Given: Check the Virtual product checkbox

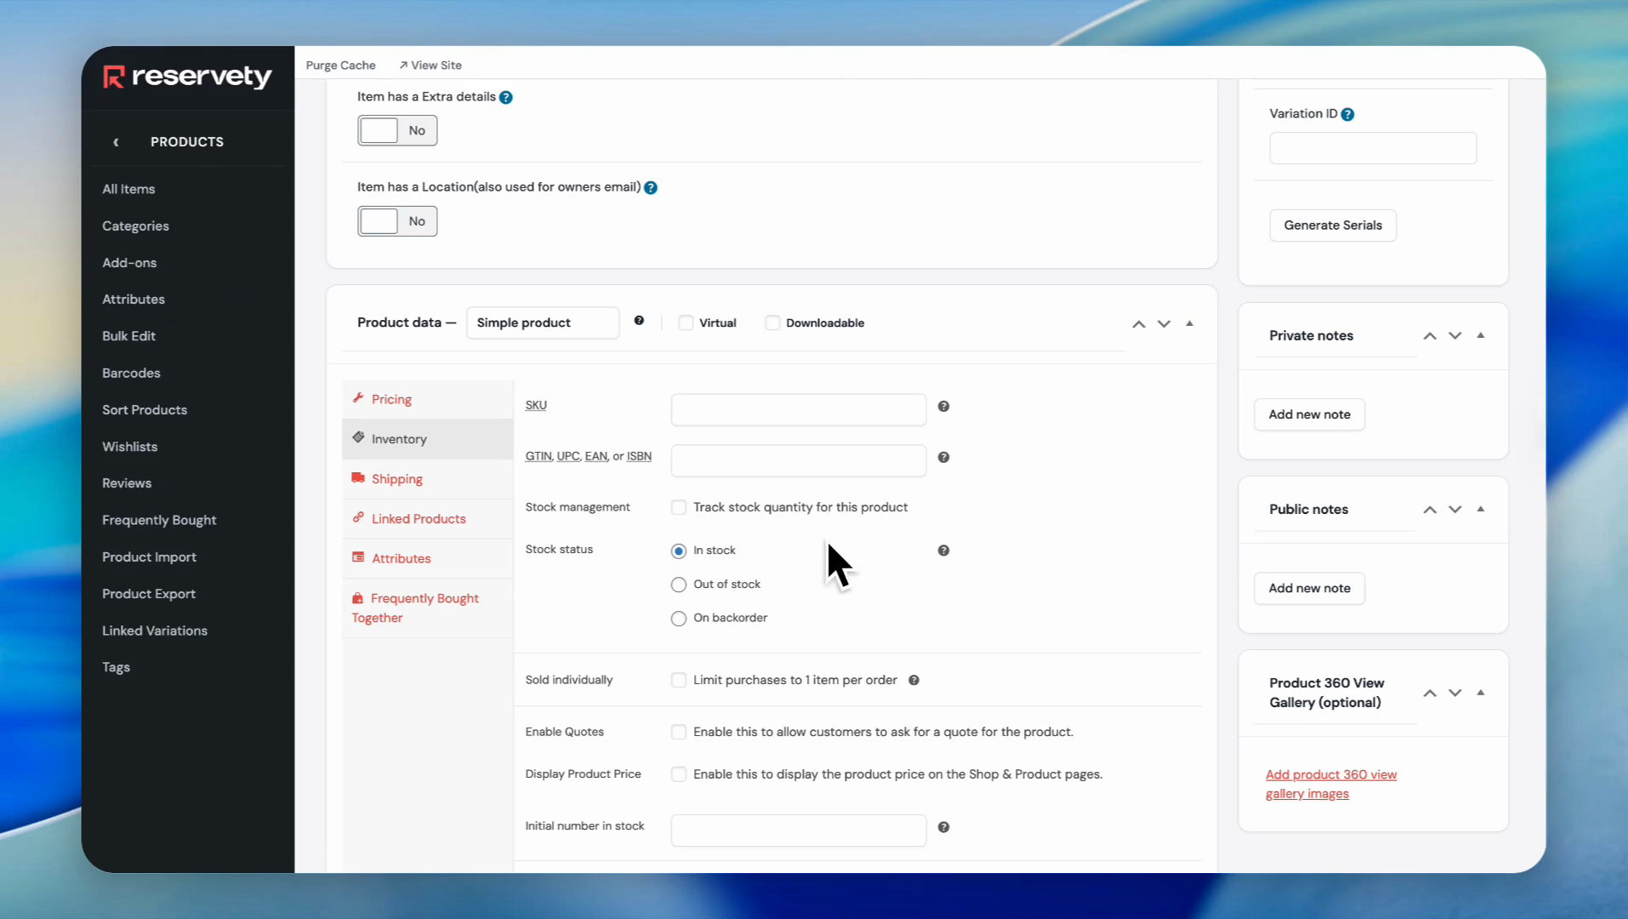Looking at the screenshot, I should pos(686,323).
